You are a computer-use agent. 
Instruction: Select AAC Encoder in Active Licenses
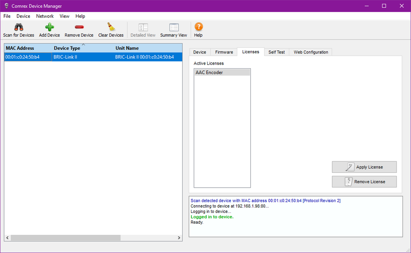pyautogui.click(x=222, y=73)
